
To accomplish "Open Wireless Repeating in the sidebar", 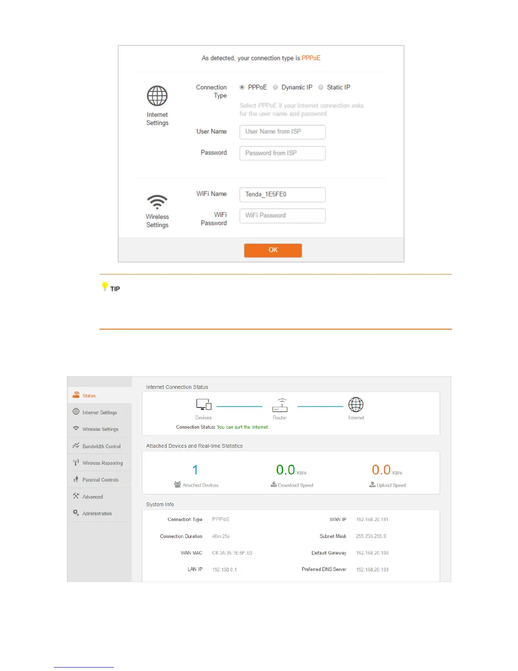I will (x=99, y=463).
